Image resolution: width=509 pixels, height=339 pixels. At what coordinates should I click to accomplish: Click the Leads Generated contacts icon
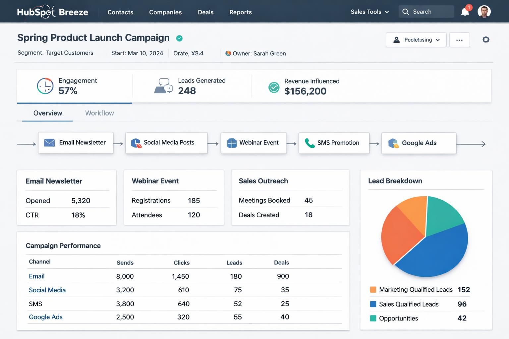[x=163, y=86]
